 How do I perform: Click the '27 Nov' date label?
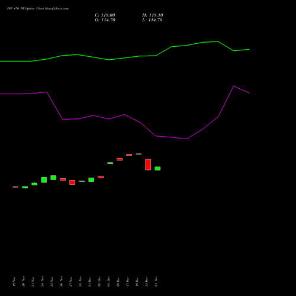[x=71, y=281]
